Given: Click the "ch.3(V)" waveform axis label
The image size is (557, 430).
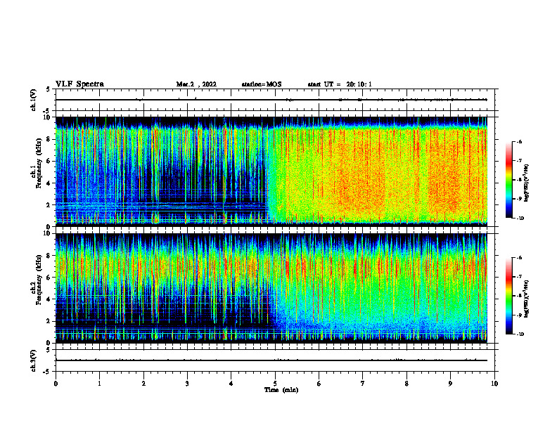Looking at the screenshot, I should [34, 360].
